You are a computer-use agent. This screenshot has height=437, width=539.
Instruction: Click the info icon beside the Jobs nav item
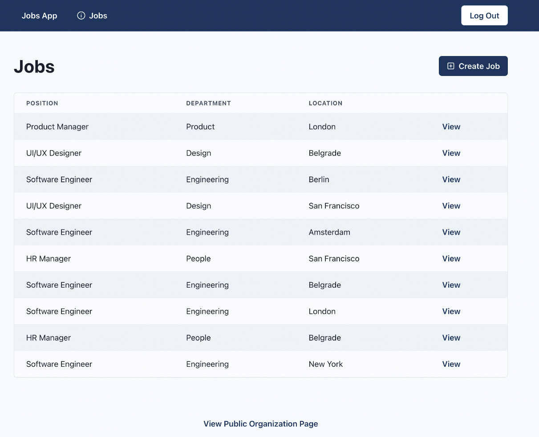[81, 15]
